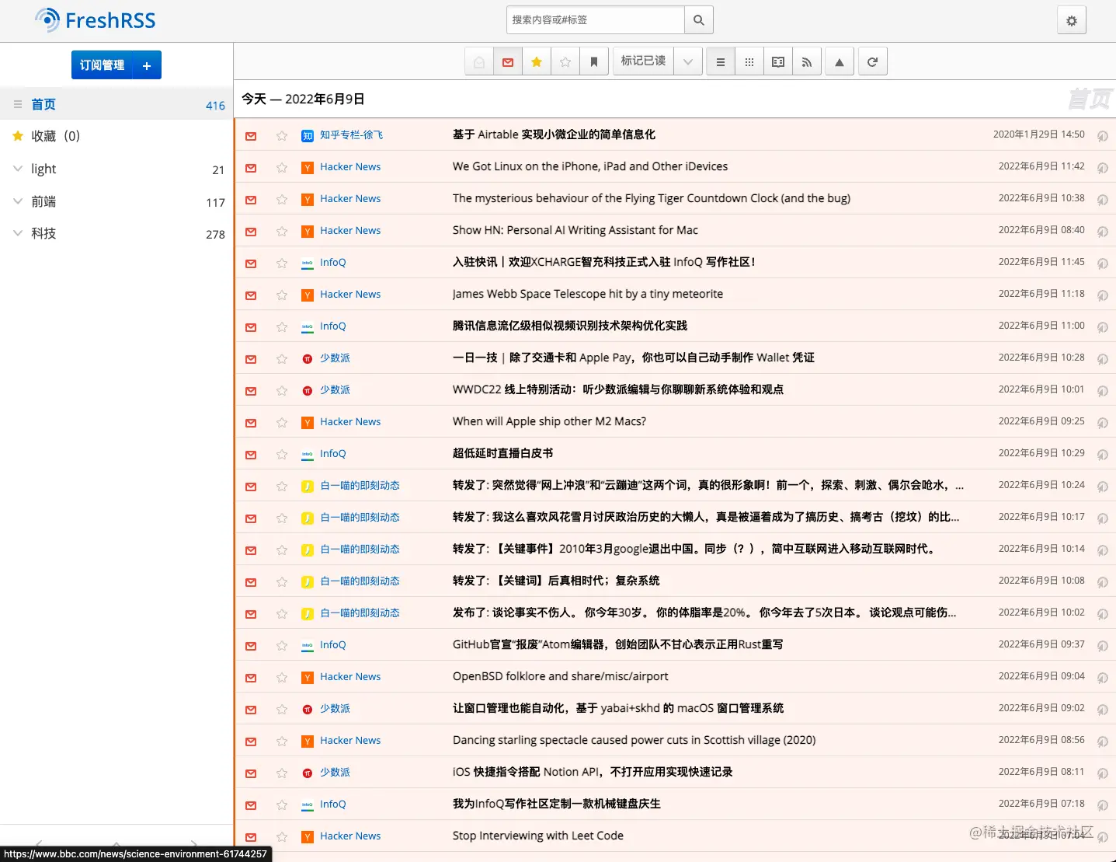Toggle showing non-favourites filter (empty star)
The height and width of the screenshot is (862, 1116).
[565, 62]
